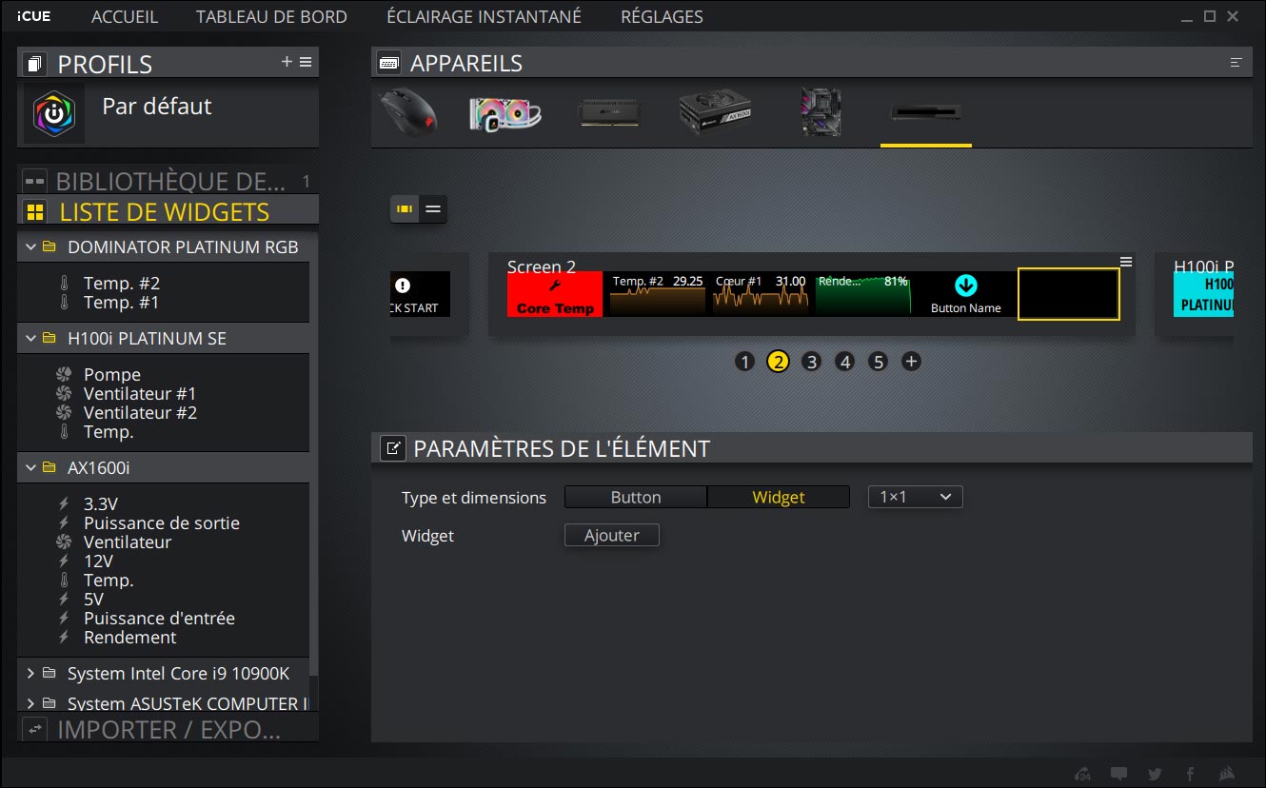
Task: Click the Par défaut profile RGB icon
Action: point(54,113)
